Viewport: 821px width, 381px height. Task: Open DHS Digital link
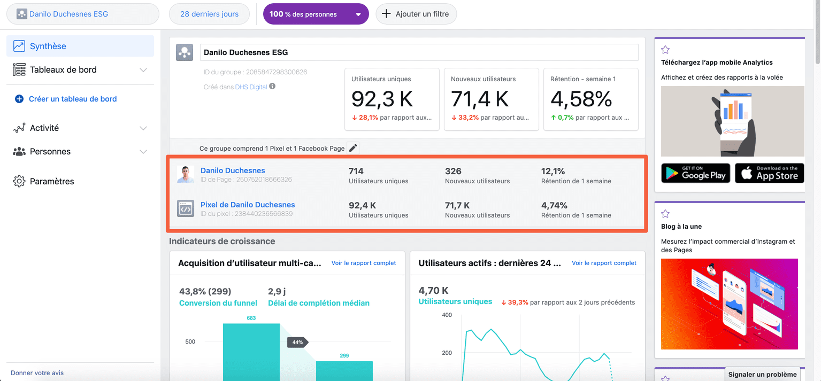click(251, 87)
